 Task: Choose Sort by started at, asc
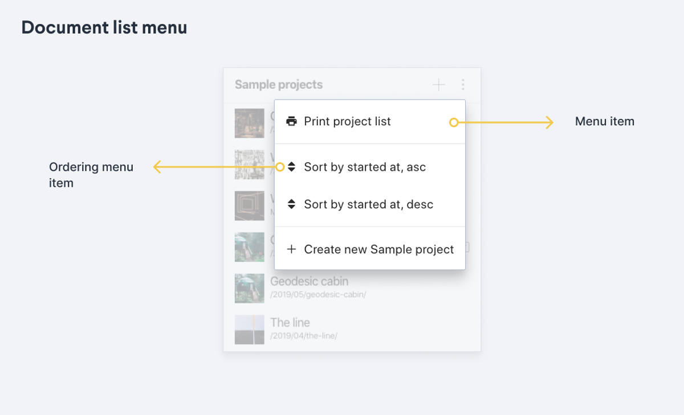point(364,167)
